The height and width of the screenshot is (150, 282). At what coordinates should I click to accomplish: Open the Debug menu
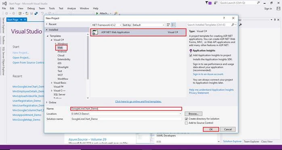coord(31,8)
